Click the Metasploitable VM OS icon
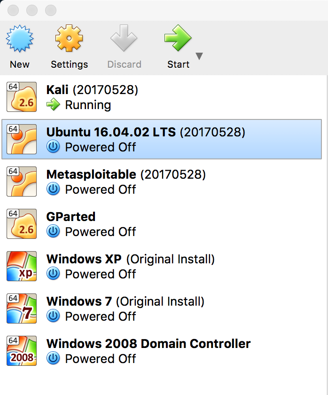The height and width of the screenshot is (395, 328). 22,182
